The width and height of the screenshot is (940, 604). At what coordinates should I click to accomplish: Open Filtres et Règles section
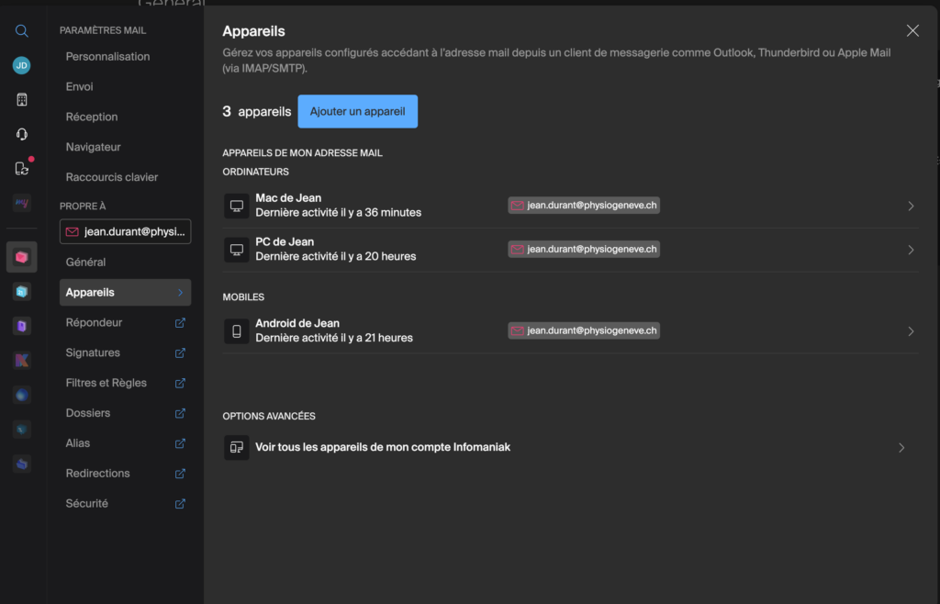tap(106, 383)
